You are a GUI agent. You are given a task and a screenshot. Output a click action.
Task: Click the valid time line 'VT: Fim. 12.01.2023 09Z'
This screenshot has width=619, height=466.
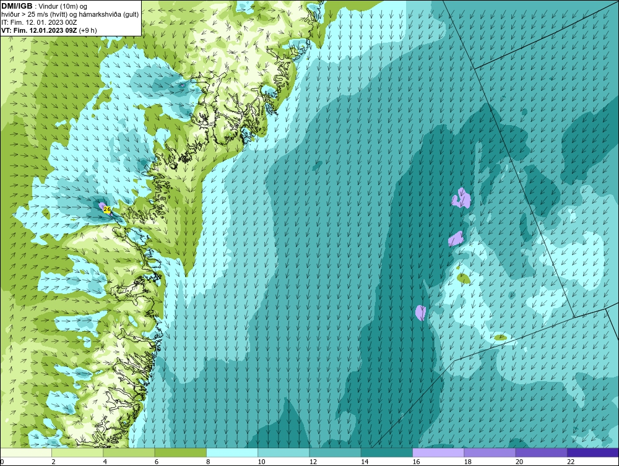[x=40, y=30]
